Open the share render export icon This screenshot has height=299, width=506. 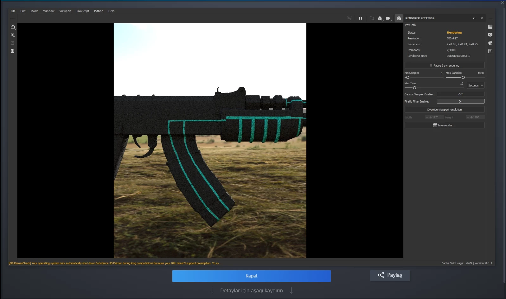[13, 27]
